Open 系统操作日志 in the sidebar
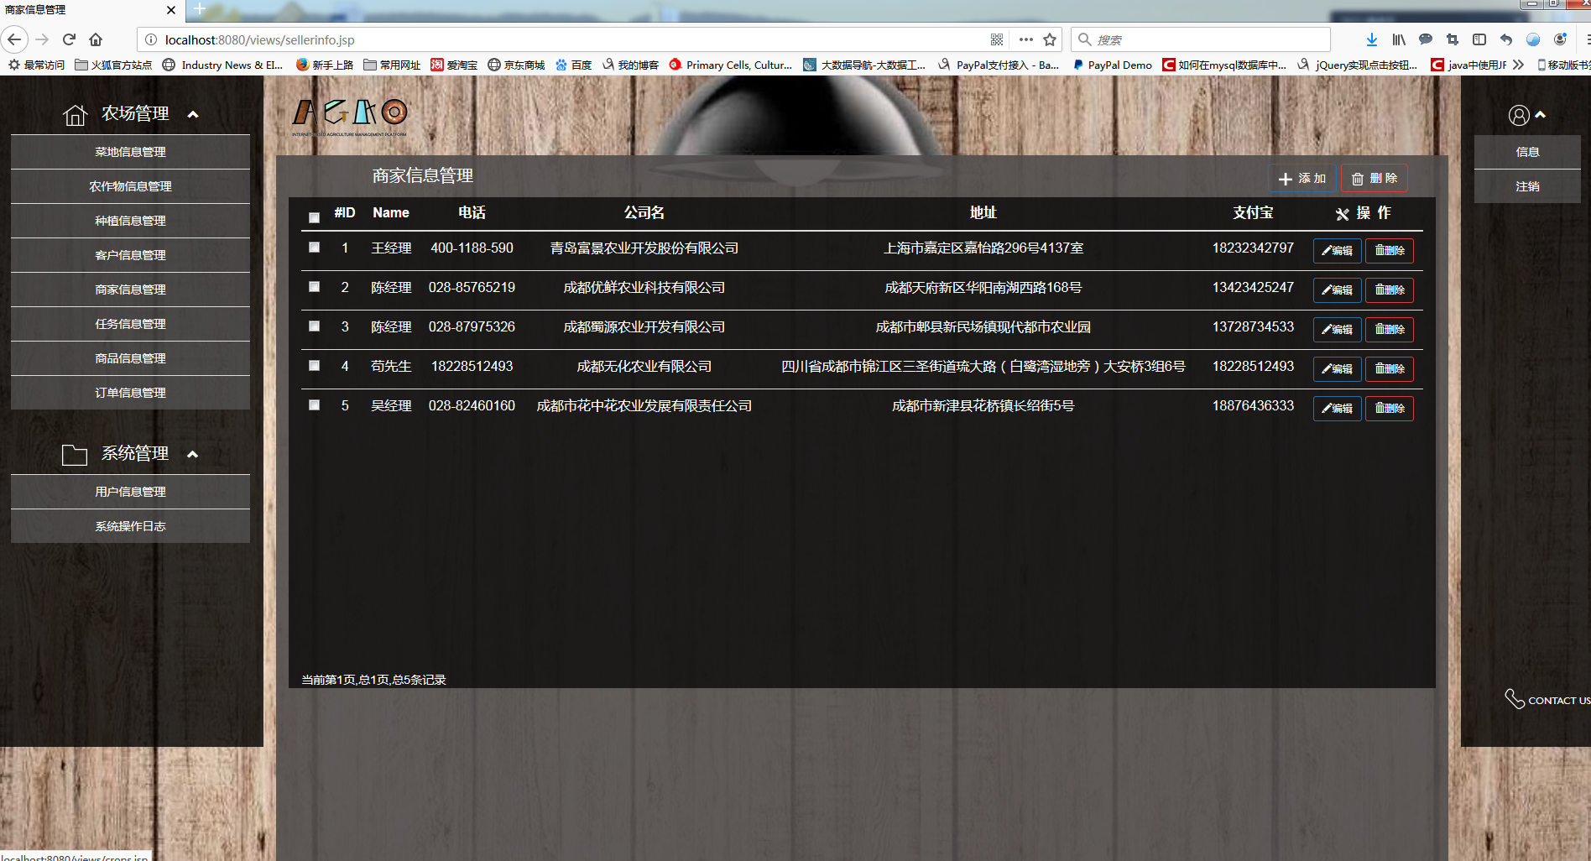The height and width of the screenshot is (861, 1591). click(130, 526)
